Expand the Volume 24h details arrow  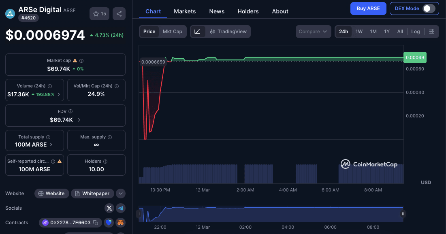[x=60, y=94]
